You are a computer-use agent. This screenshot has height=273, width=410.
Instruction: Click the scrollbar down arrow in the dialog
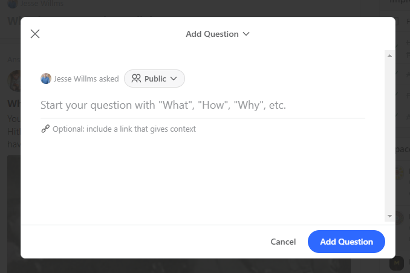tap(390, 216)
